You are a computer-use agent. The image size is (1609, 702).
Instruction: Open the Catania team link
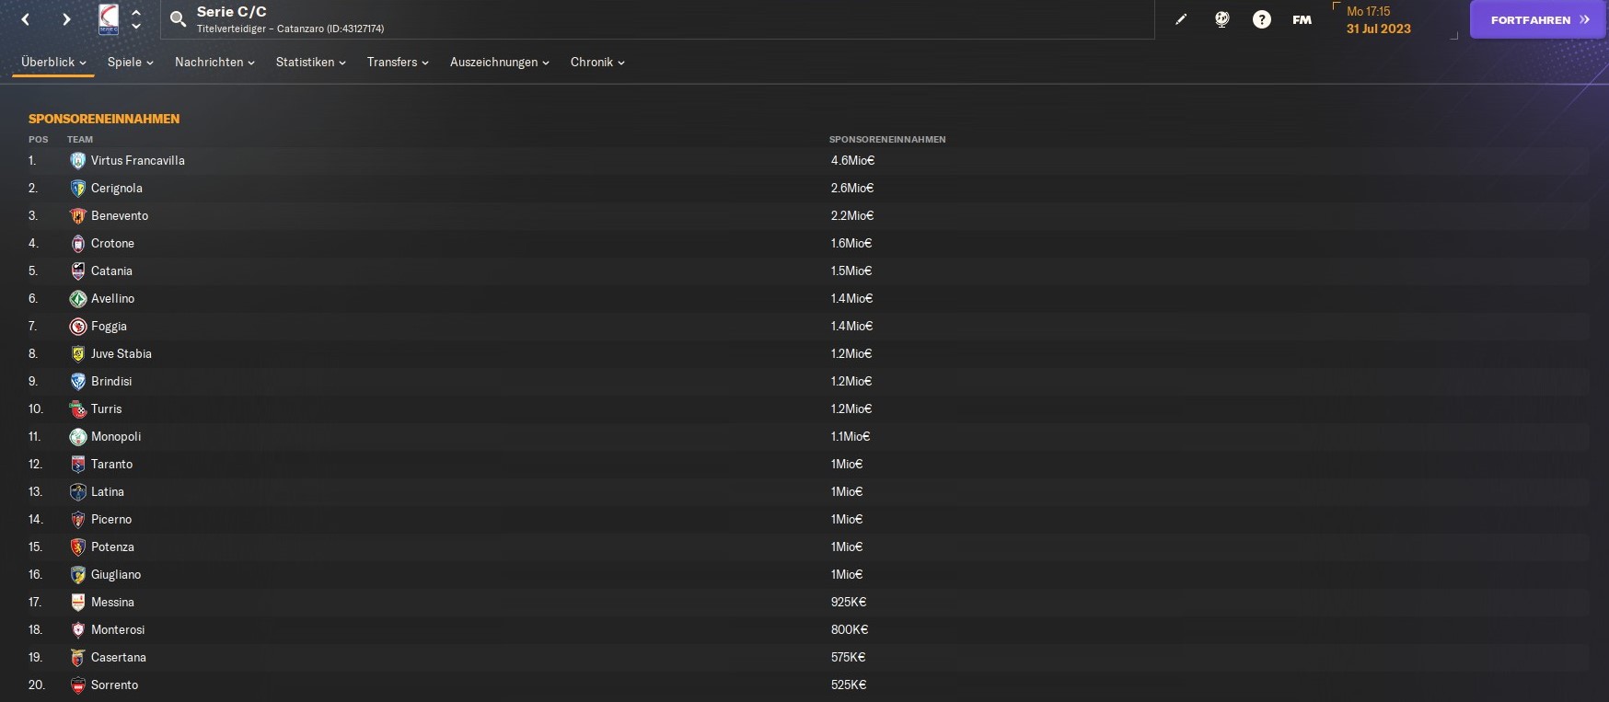point(111,270)
